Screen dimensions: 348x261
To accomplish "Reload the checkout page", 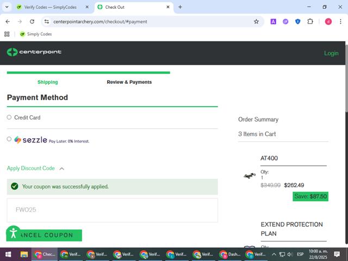I will (x=32, y=22).
